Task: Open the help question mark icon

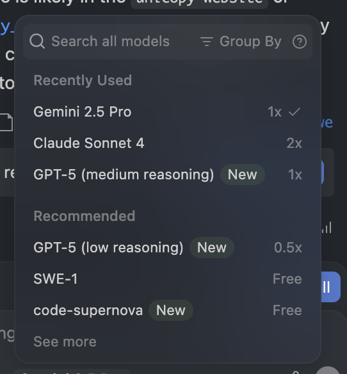Action: [x=300, y=42]
